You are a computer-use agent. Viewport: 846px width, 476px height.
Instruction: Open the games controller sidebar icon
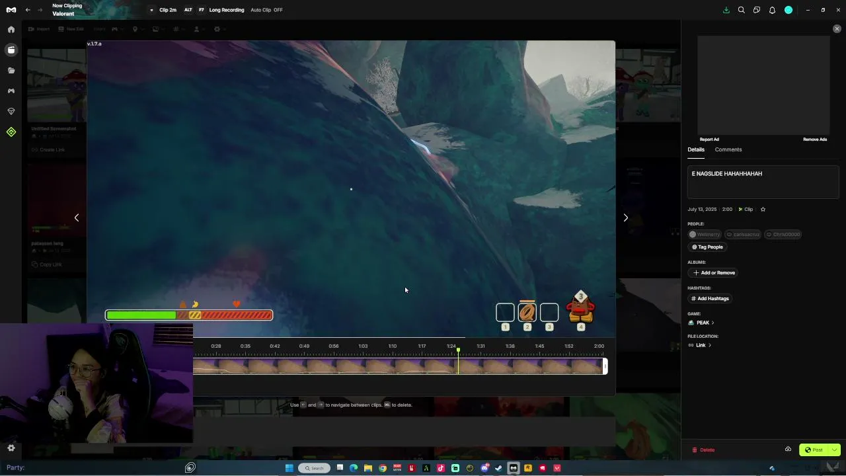(x=11, y=91)
